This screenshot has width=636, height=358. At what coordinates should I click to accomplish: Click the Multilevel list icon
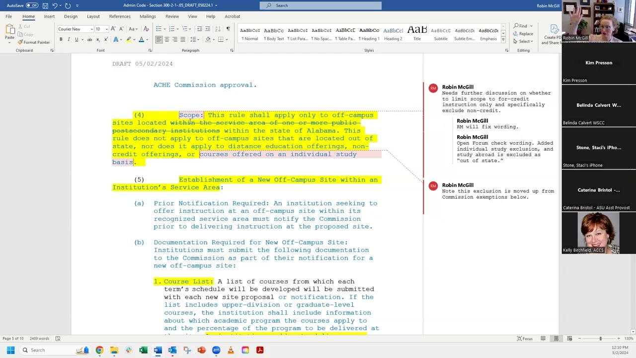click(184, 29)
